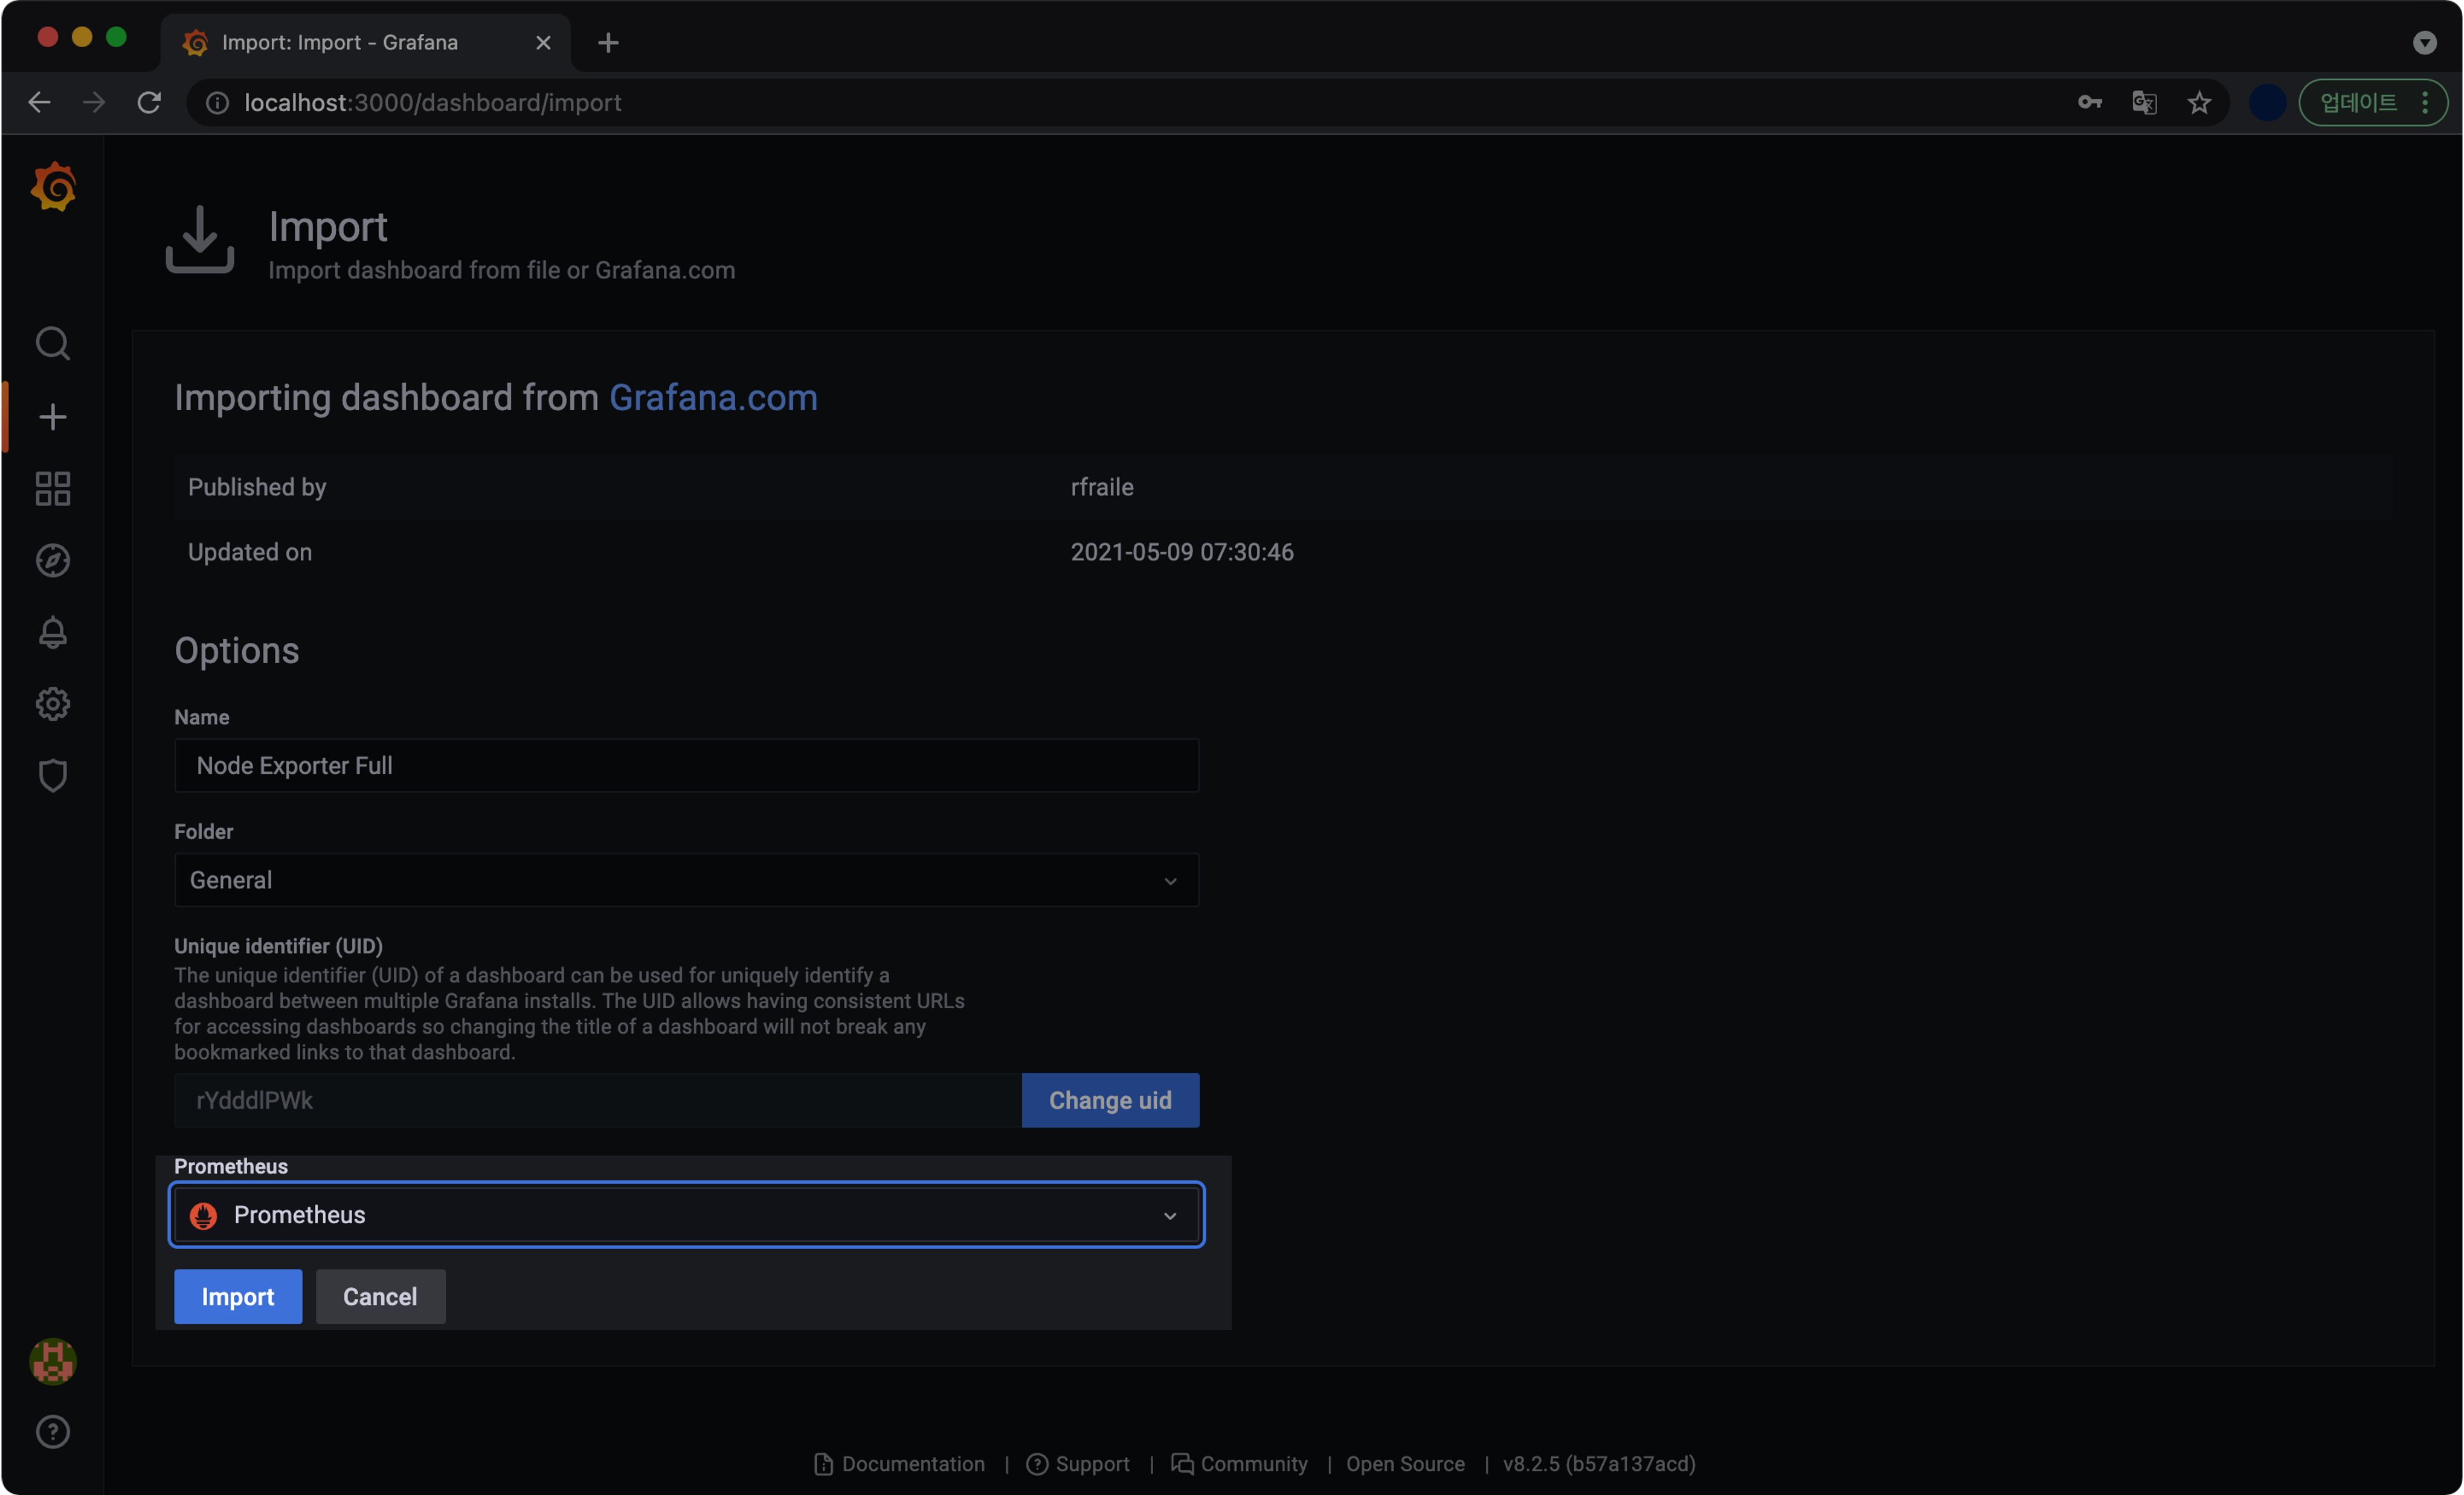
Task: Bookmark page with star icon
Action: (x=2199, y=103)
